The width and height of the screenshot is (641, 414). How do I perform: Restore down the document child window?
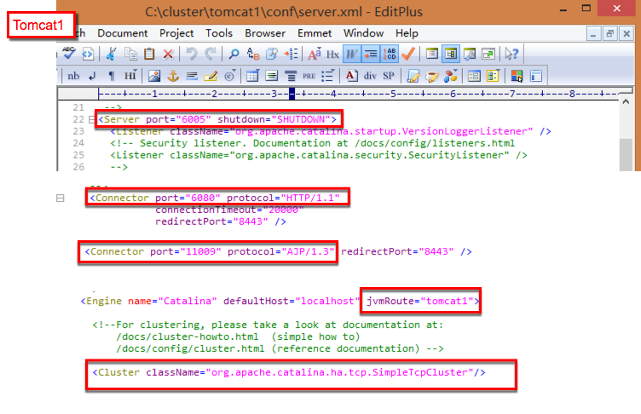tap(610, 33)
